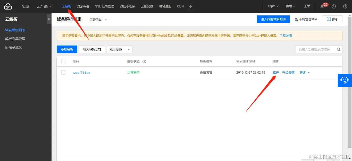This screenshot has height=161, width=352.
Task: Expand the 全部项目 project filter
Action: (98, 19)
